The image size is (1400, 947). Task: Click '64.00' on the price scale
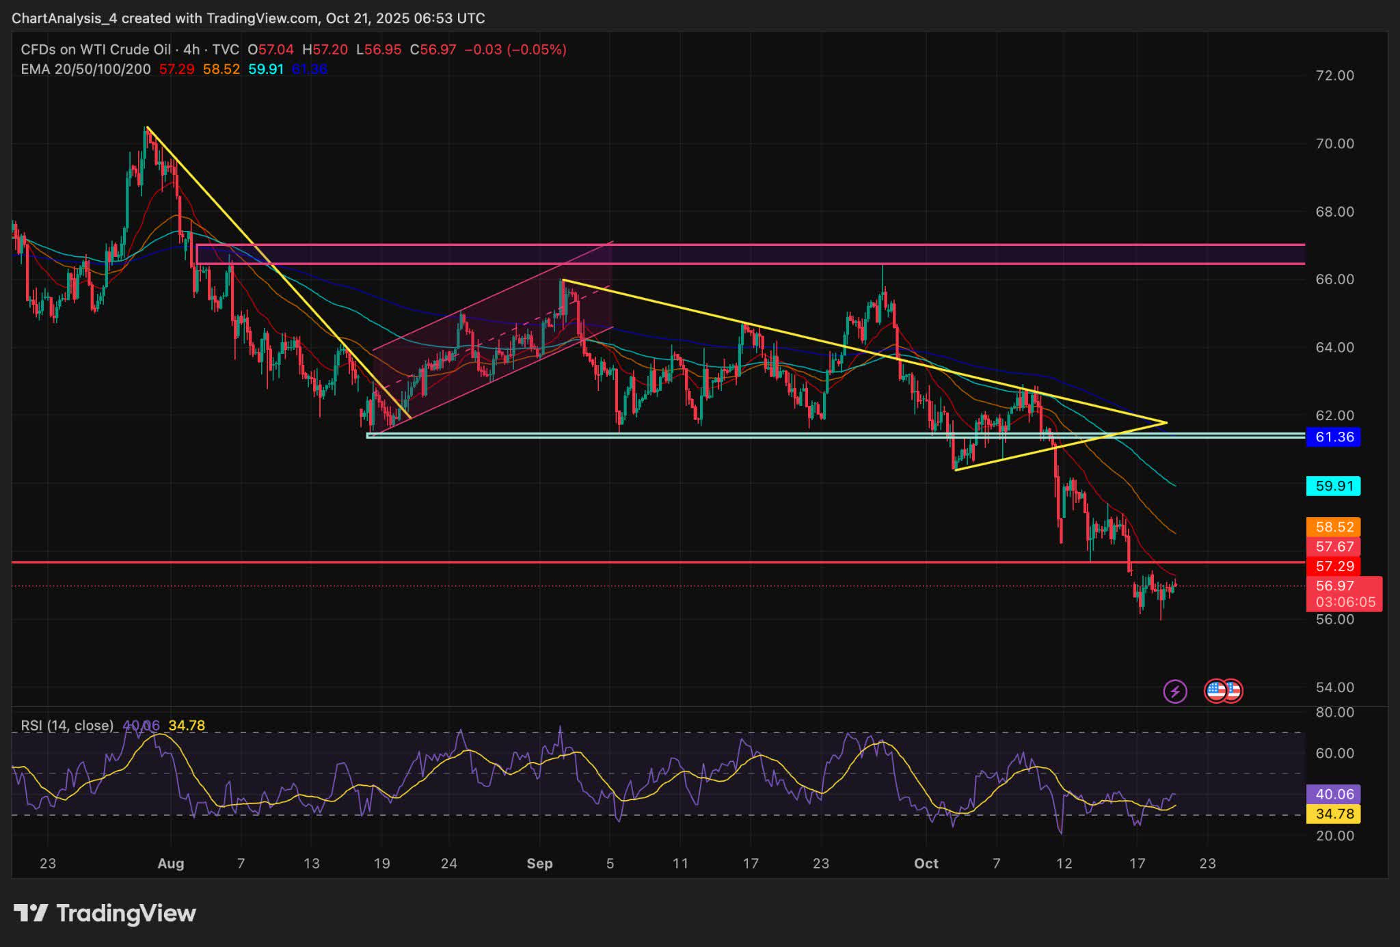click(1334, 348)
